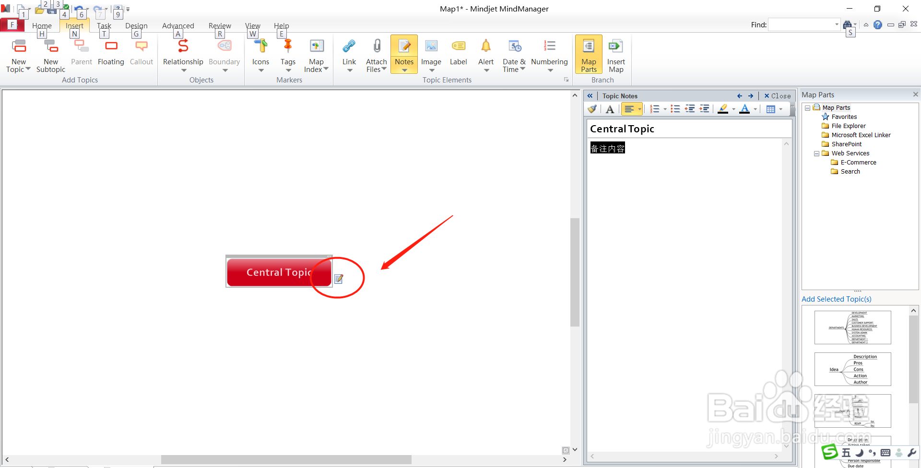Open table dropdown arrow in Topic Notes
The image size is (921, 468).
[781, 109]
